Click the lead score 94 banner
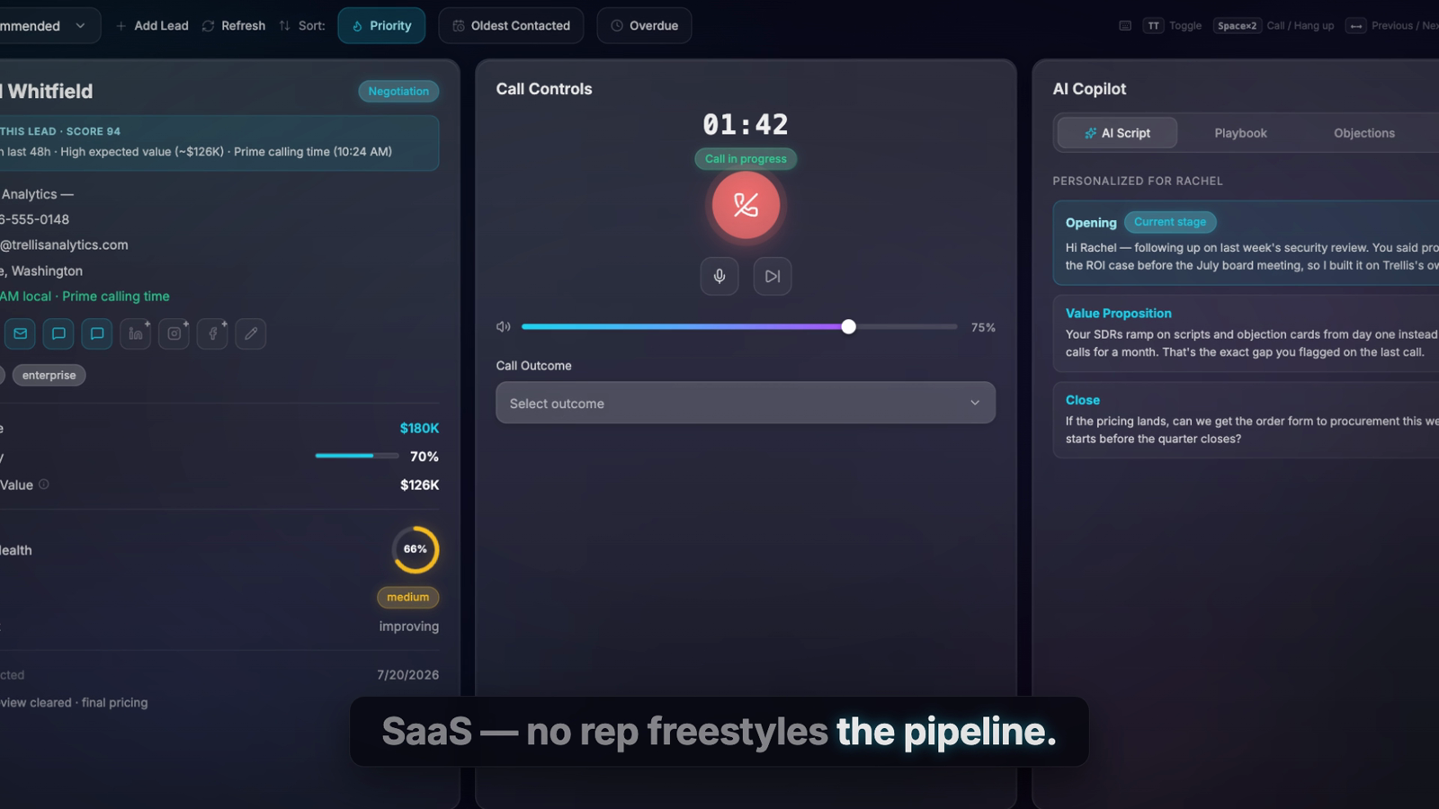 click(x=219, y=143)
